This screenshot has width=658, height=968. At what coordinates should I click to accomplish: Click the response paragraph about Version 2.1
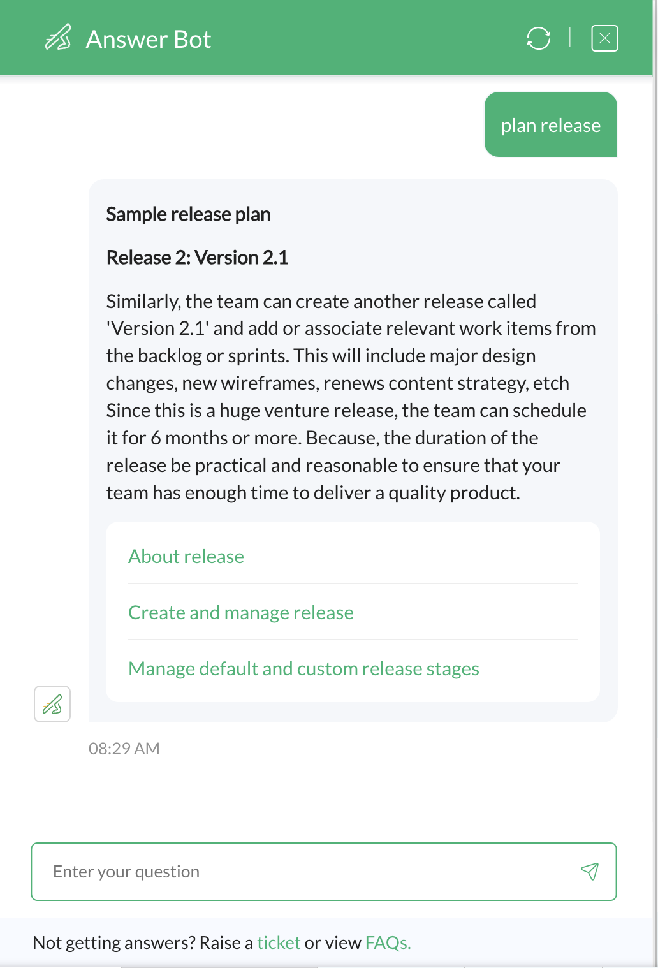point(351,397)
